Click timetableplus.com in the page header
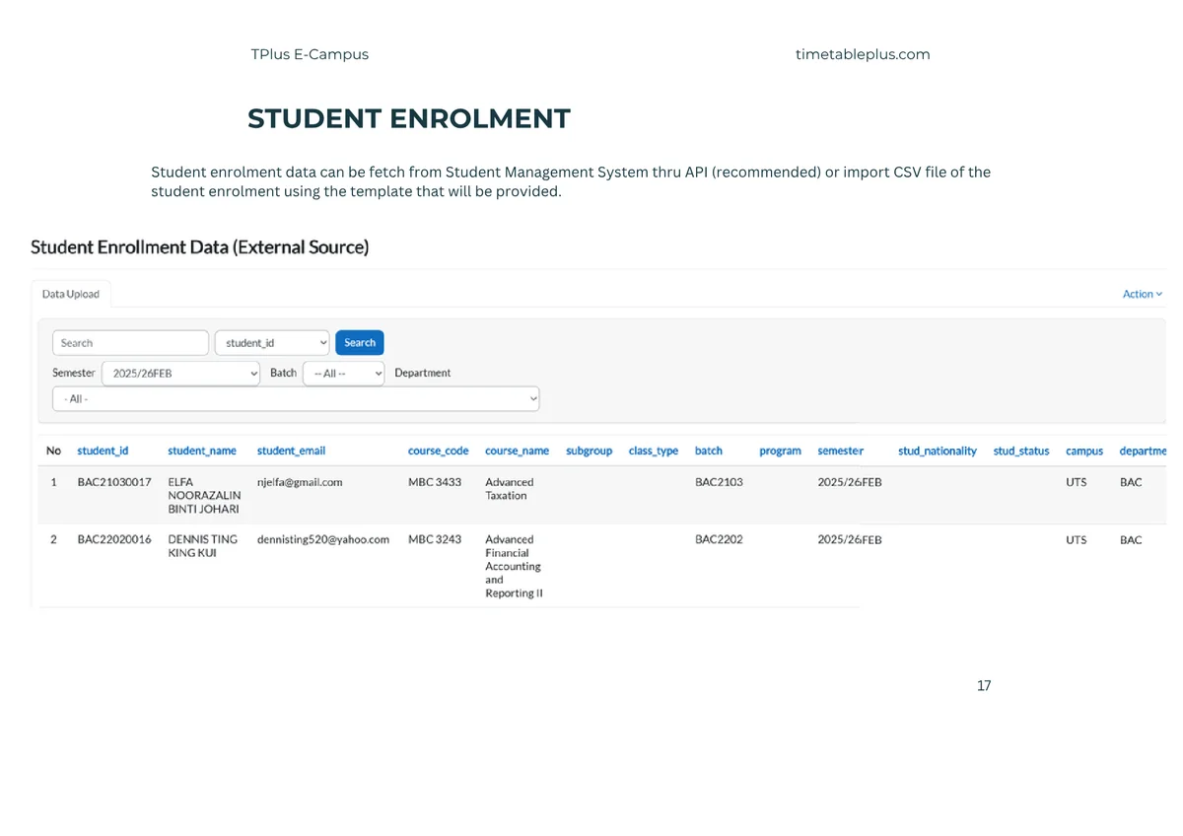The width and height of the screenshot is (1183, 836). click(863, 54)
